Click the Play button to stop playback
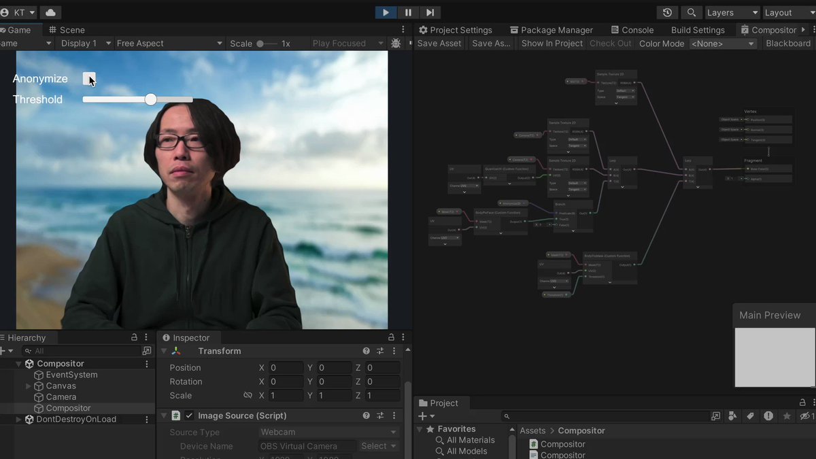This screenshot has height=459, width=816. pyautogui.click(x=385, y=12)
